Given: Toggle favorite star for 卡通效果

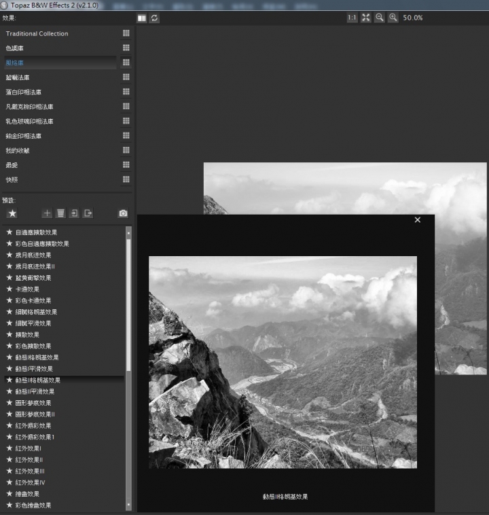Looking at the screenshot, I should [x=10, y=289].
